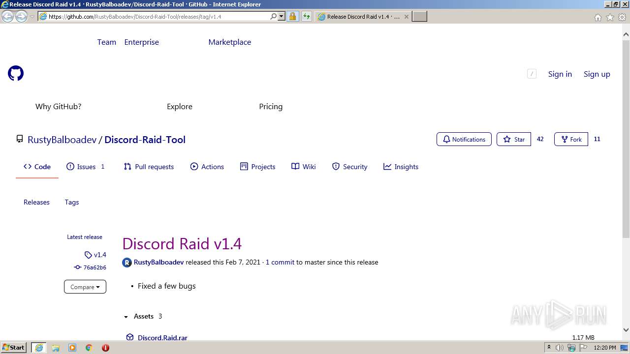Click the volume speaker tray icon
Screen dimensions: 630x354
[x=560, y=348]
